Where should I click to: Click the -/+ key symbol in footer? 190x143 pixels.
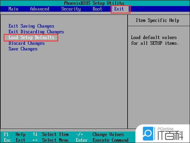[80, 134]
